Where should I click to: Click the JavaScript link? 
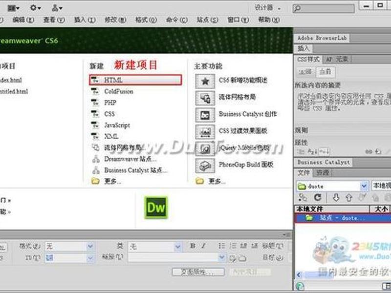117,125
